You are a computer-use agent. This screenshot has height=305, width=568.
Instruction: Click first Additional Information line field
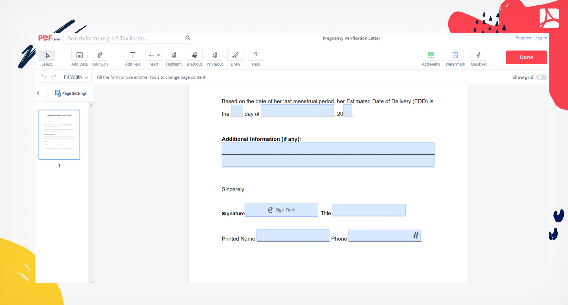pyautogui.click(x=328, y=148)
